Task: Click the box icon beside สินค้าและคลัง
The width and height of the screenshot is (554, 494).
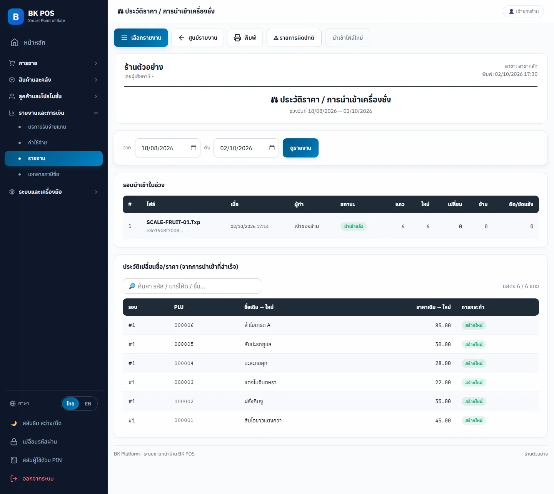Action: (x=12, y=80)
